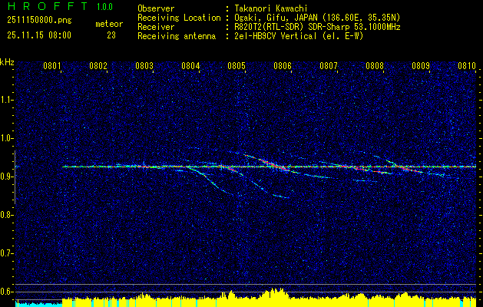The width and height of the screenshot is (483, 307).
Task: Click the 0807 time marker
Action: (x=329, y=66)
